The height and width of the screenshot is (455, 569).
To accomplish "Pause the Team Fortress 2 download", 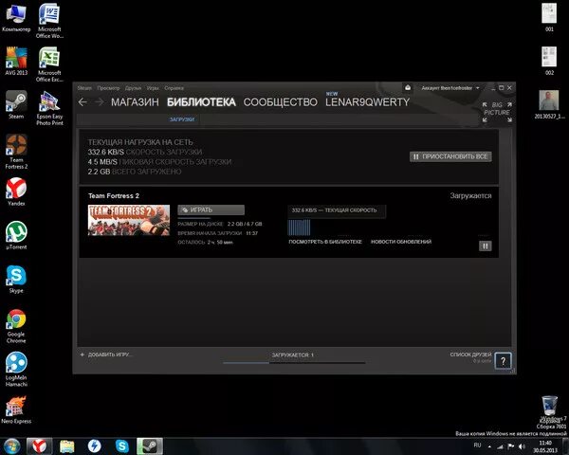I will (x=486, y=246).
